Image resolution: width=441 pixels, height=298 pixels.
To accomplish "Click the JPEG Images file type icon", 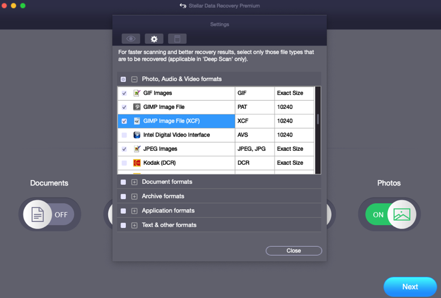I will point(136,149).
